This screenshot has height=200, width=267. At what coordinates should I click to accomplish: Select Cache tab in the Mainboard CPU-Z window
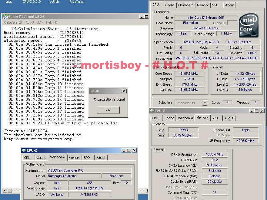pos(42,158)
